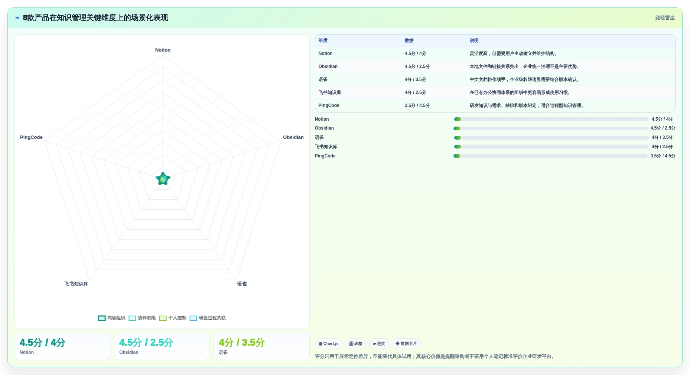This screenshot has height=375, width=690.
Task: Click the 8款产品在知识管理 page title
Action: pos(95,18)
